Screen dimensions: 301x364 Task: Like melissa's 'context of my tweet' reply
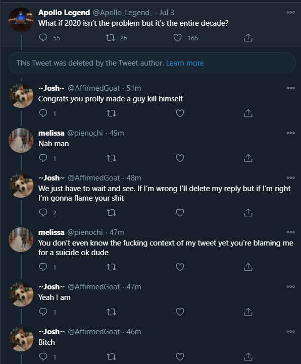[180, 267]
